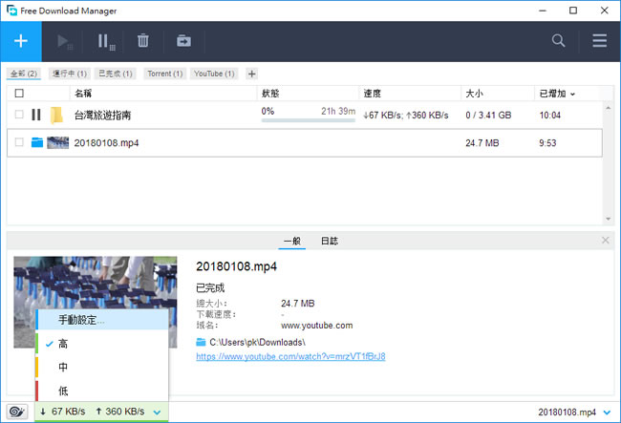The height and width of the screenshot is (423, 621).
Task: Select 低 speed mode
Action: [x=102, y=391]
